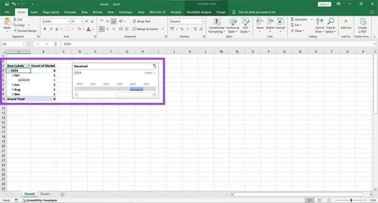Viewport: 378px width, 203px height.
Task: Switch to the Sheet1 tab
Action: (45, 194)
